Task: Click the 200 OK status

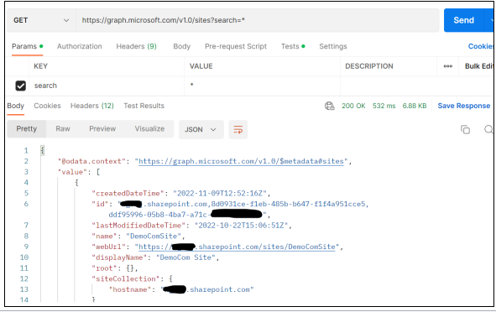Action: coord(353,106)
